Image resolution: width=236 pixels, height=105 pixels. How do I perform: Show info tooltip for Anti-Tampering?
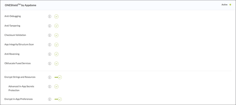click(x=50, y=26)
